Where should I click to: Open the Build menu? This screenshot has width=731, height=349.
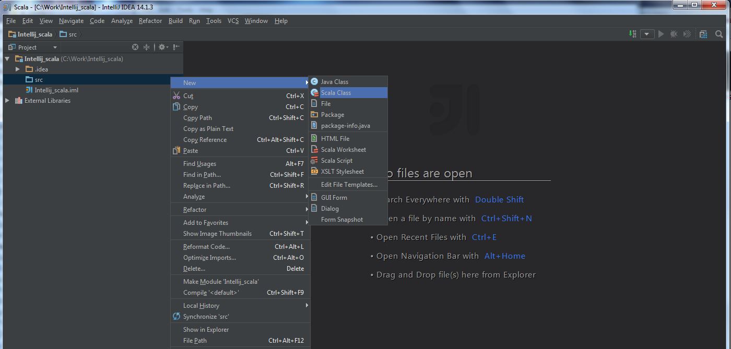coord(175,21)
